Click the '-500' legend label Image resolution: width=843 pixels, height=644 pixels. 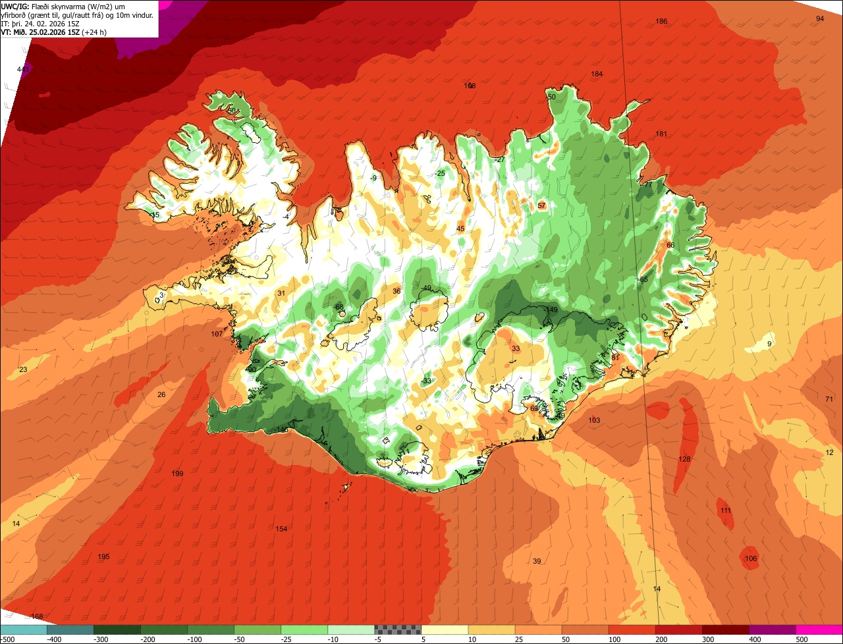coord(8,639)
